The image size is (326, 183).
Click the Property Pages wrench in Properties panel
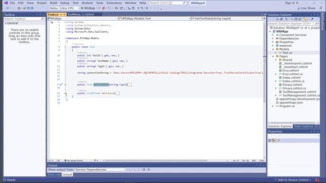coord(279,140)
